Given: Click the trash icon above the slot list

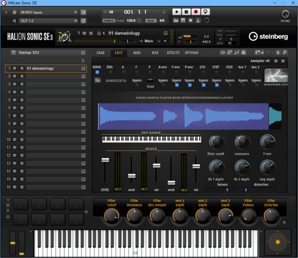Looking at the screenshot, I should (83, 61).
